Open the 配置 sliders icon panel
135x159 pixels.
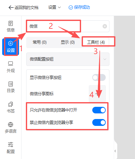coord(11,148)
